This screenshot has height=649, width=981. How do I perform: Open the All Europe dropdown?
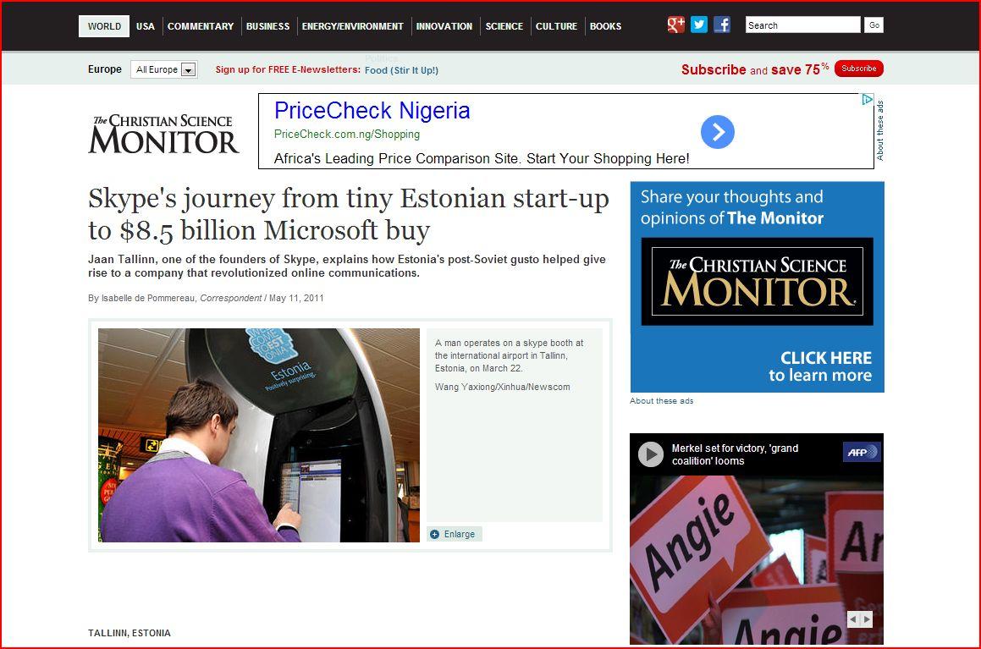tap(164, 69)
